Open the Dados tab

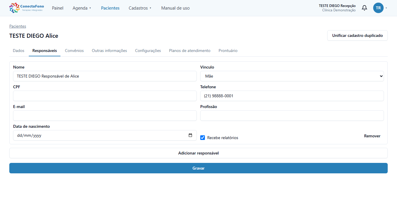(19, 51)
